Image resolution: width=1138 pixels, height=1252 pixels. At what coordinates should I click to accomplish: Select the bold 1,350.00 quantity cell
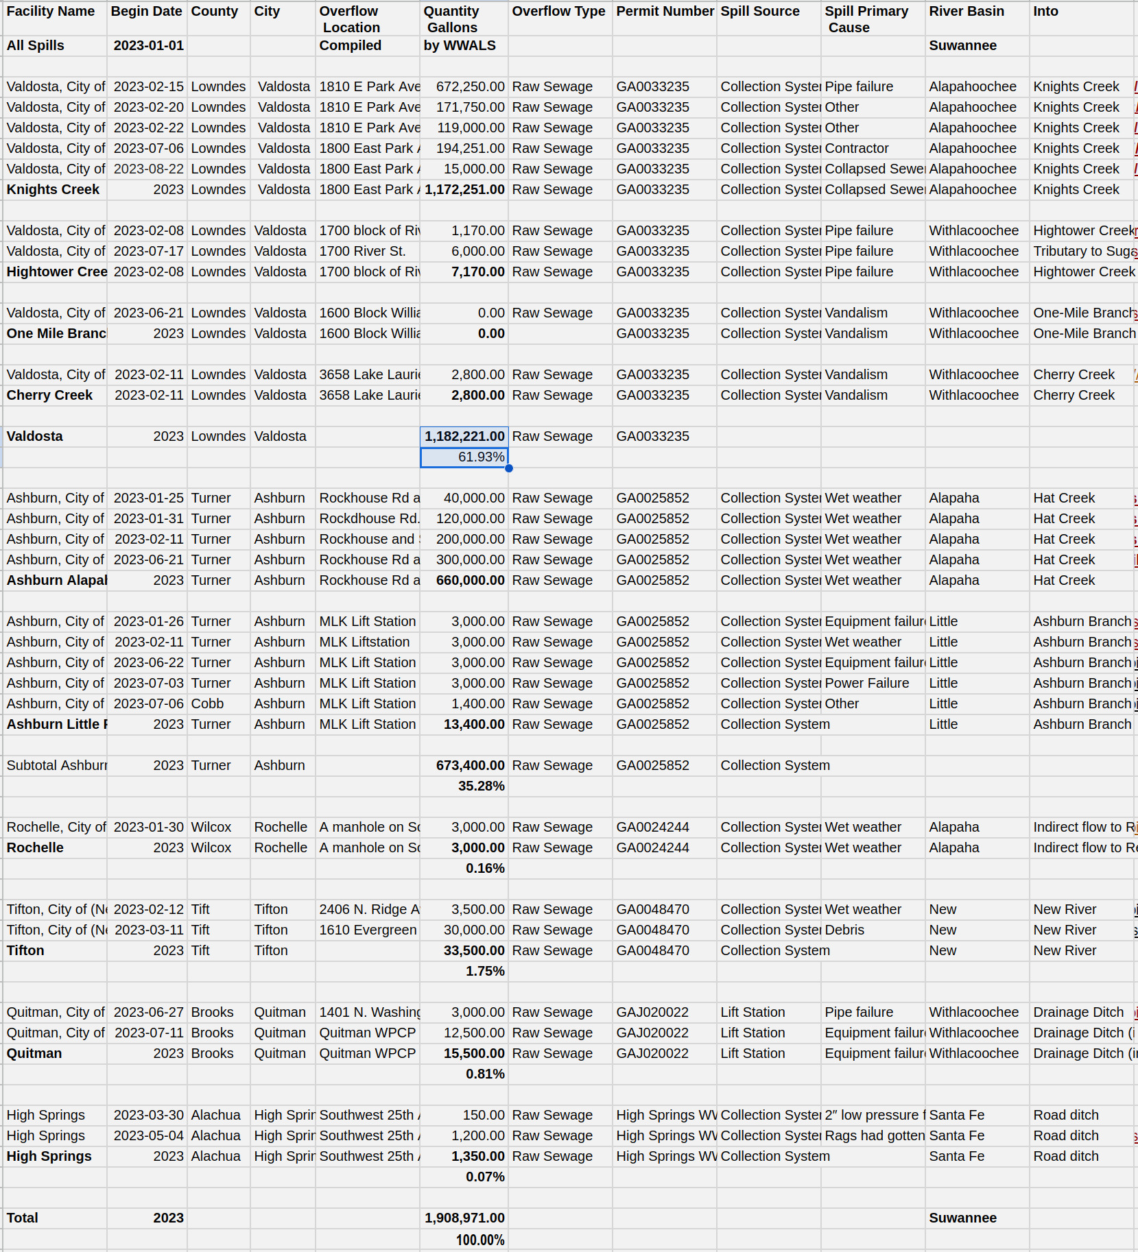click(464, 1157)
